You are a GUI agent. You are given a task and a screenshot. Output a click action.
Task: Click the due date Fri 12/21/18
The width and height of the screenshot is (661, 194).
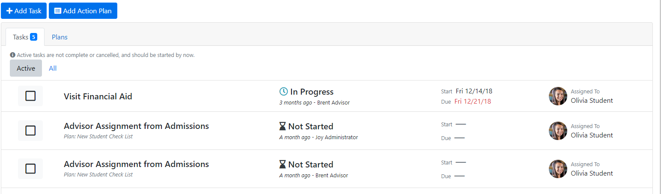click(473, 101)
